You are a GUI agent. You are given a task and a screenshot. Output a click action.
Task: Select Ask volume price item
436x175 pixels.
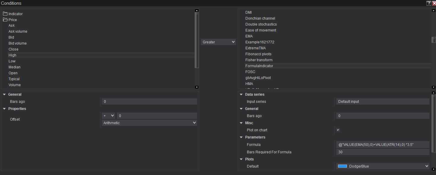pyautogui.click(x=18, y=31)
